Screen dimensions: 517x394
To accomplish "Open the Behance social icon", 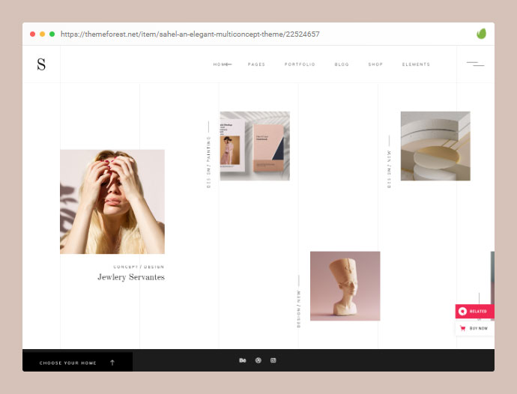I will (x=242, y=360).
